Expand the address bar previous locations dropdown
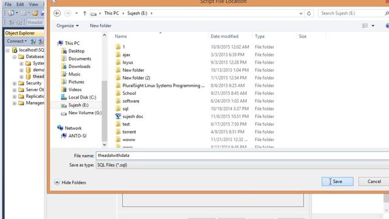 point(301,13)
